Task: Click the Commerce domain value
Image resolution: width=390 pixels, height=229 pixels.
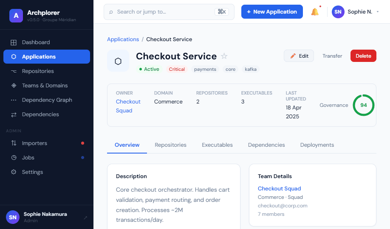Action: [168, 102]
